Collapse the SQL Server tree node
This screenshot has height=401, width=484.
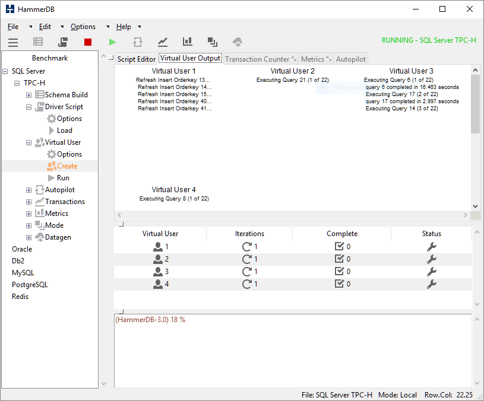click(x=5, y=72)
